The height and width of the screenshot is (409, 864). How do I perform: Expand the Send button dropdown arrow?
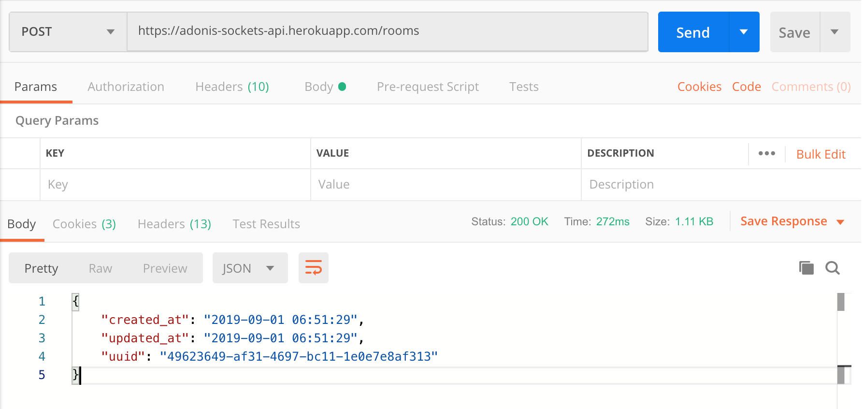click(x=744, y=32)
